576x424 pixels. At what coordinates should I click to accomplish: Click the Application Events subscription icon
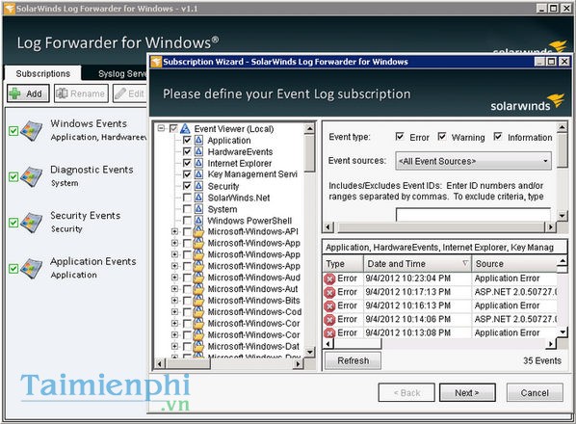(x=32, y=268)
